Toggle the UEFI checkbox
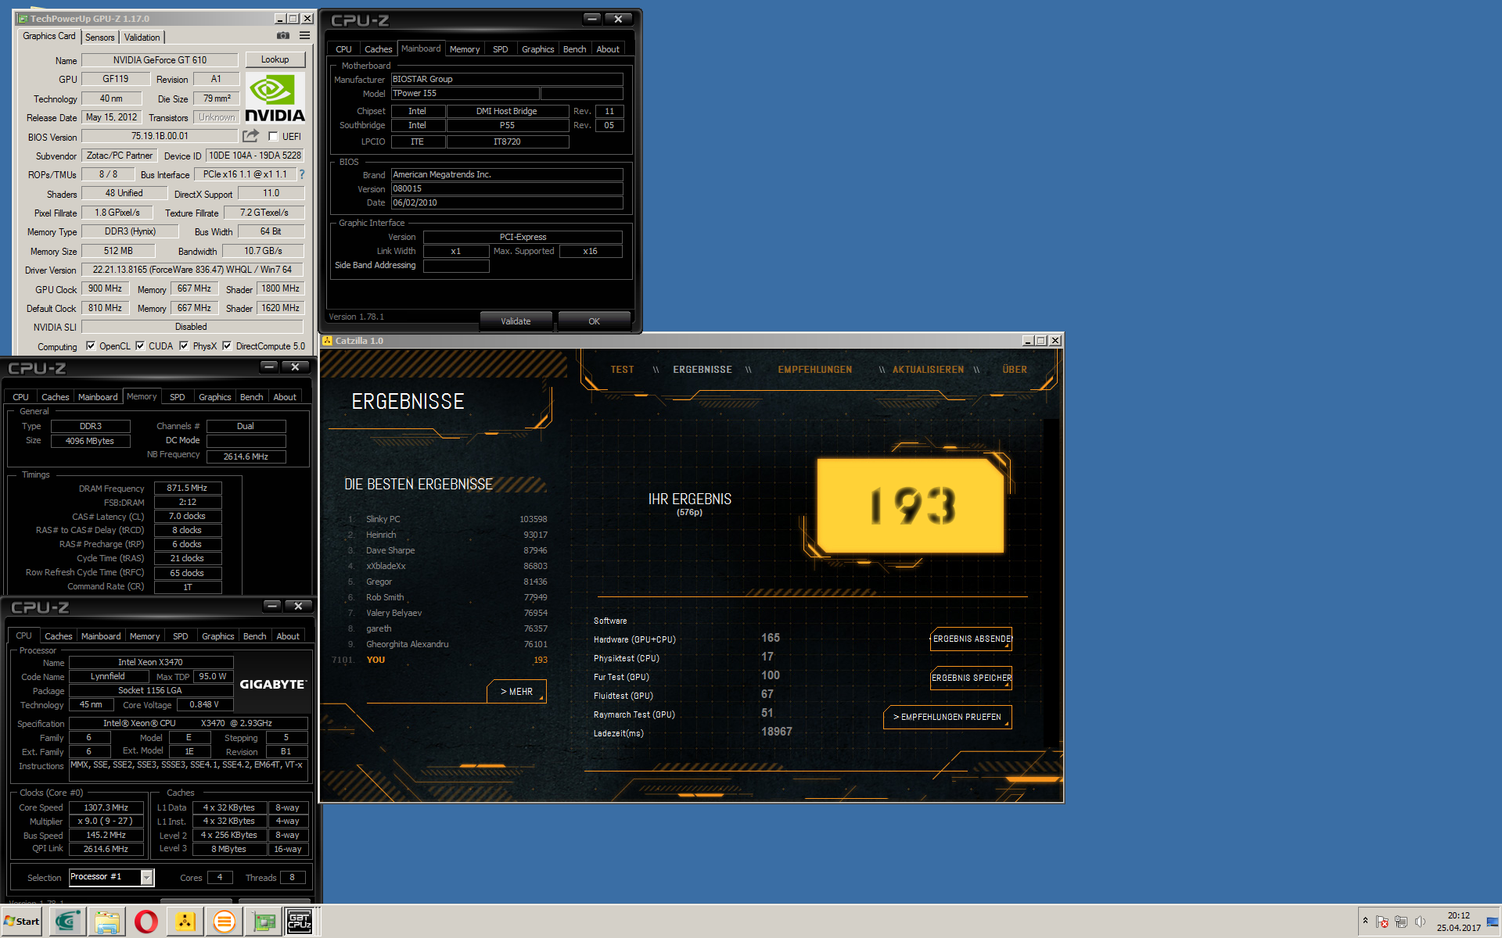1502x938 pixels. (x=273, y=136)
